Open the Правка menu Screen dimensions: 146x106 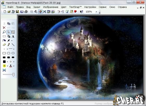coord(20,7)
